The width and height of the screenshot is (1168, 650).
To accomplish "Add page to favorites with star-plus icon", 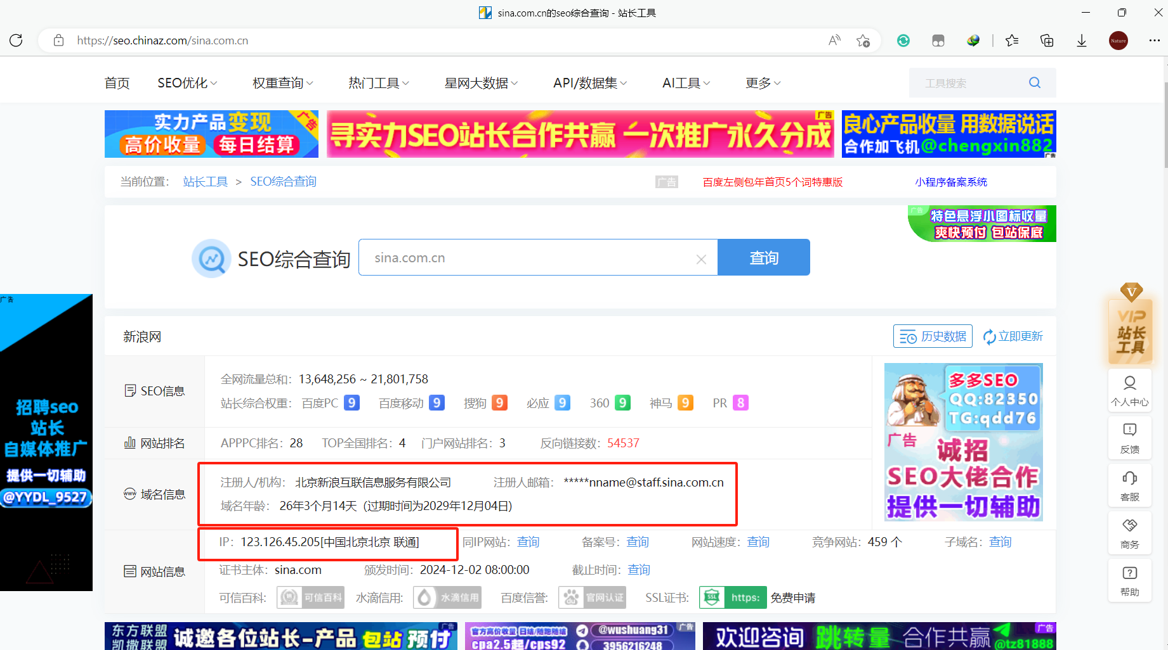I will click(863, 41).
